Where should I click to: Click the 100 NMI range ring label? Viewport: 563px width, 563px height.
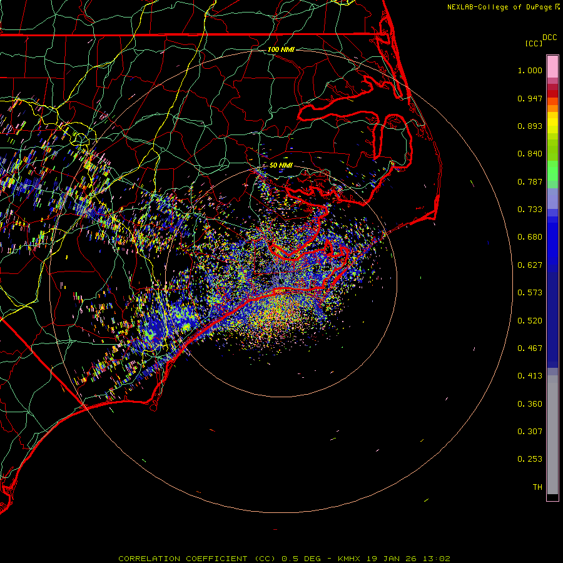click(281, 49)
